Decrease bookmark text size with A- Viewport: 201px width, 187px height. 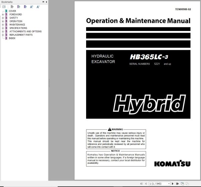38,7
